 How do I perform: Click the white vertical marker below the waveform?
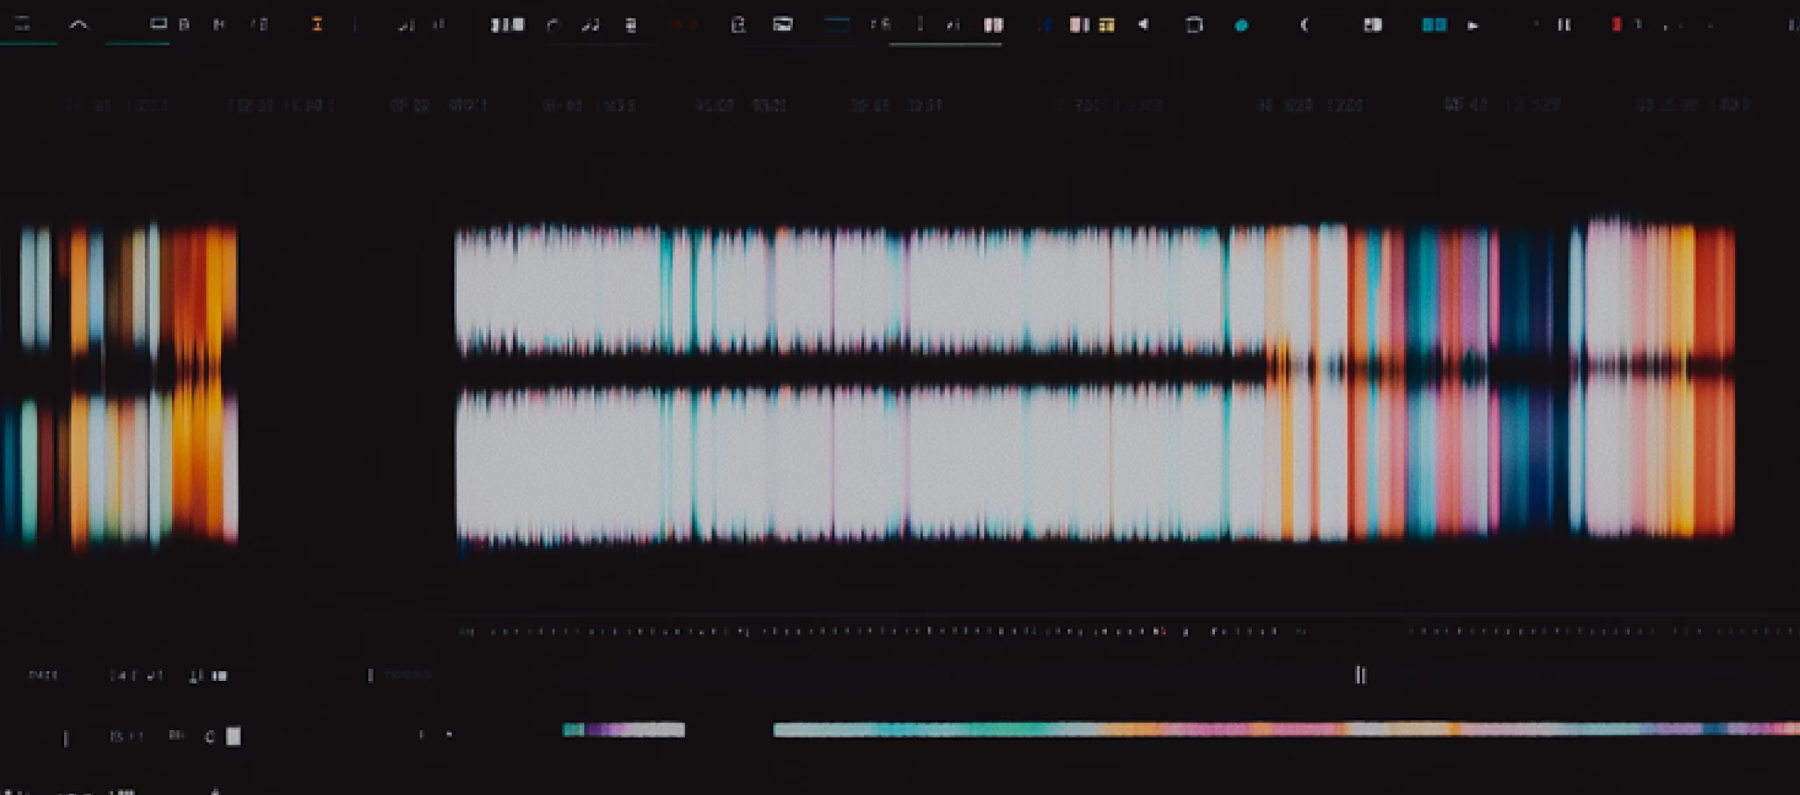(1360, 675)
